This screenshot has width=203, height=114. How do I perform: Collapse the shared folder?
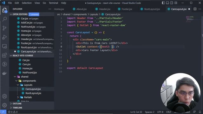[x=15, y=77]
